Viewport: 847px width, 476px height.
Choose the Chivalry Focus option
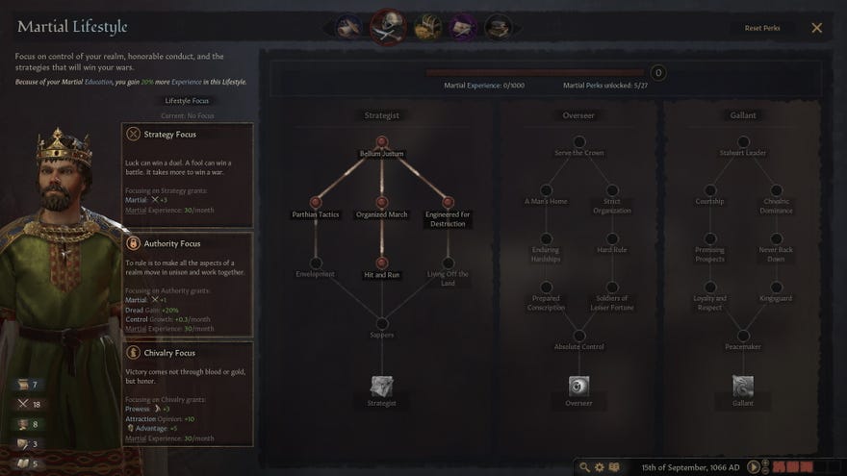tap(188, 394)
